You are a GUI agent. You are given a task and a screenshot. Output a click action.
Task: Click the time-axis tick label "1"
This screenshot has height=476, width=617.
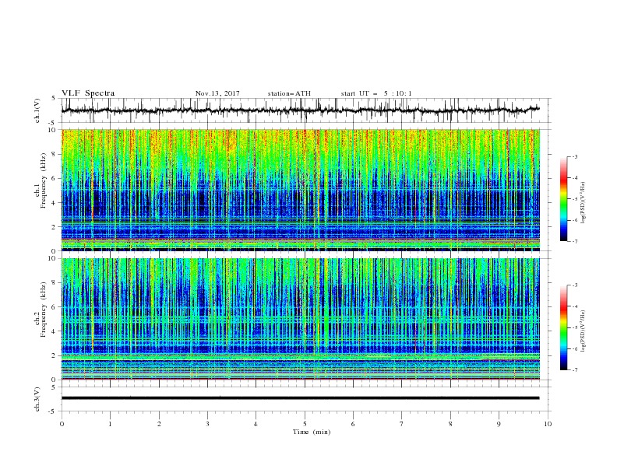click(x=110, y=424)
